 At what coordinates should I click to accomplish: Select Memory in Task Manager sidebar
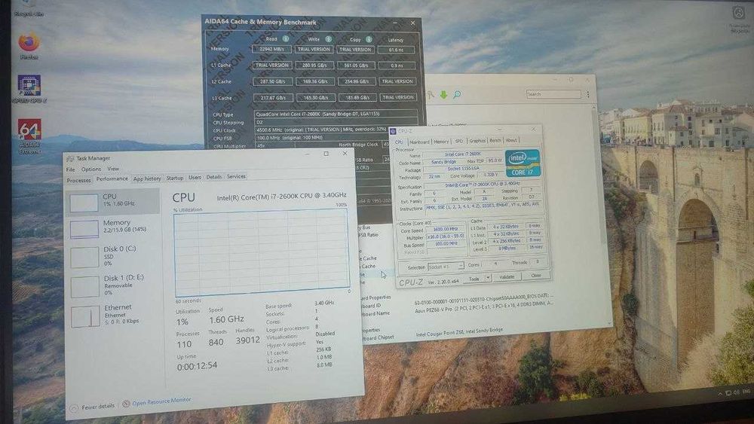click(x=114, y=228)
